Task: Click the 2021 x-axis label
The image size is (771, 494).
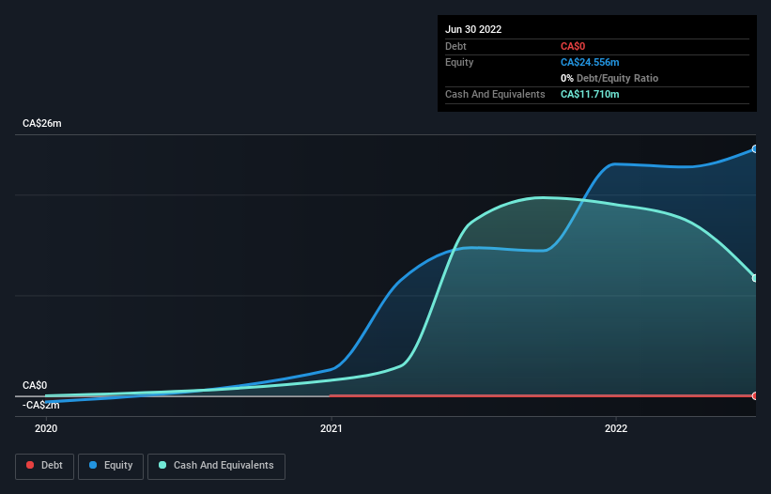Action: [332, 428]
